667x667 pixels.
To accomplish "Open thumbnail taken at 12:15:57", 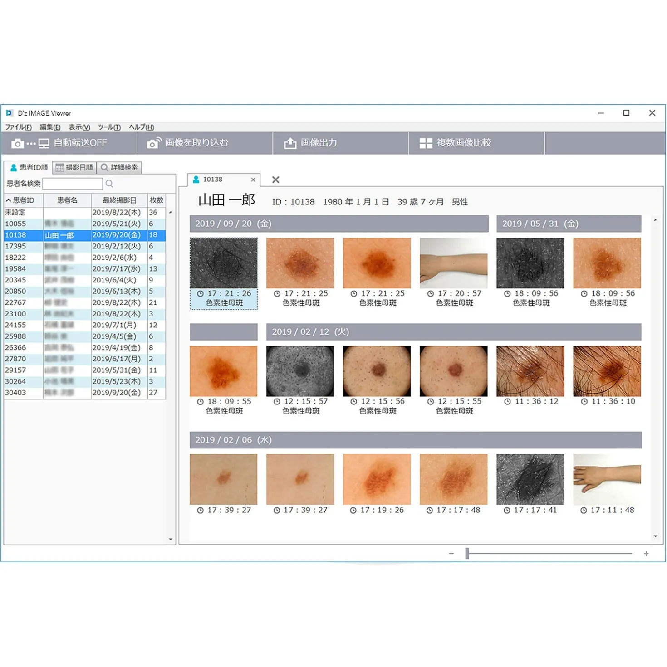I will click(x=300, y=371).
